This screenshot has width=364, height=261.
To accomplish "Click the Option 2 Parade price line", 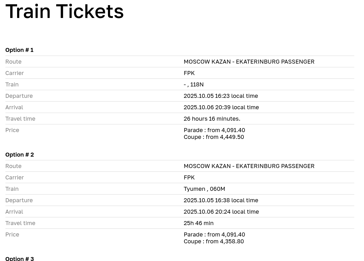I will (x=214, y=234).
